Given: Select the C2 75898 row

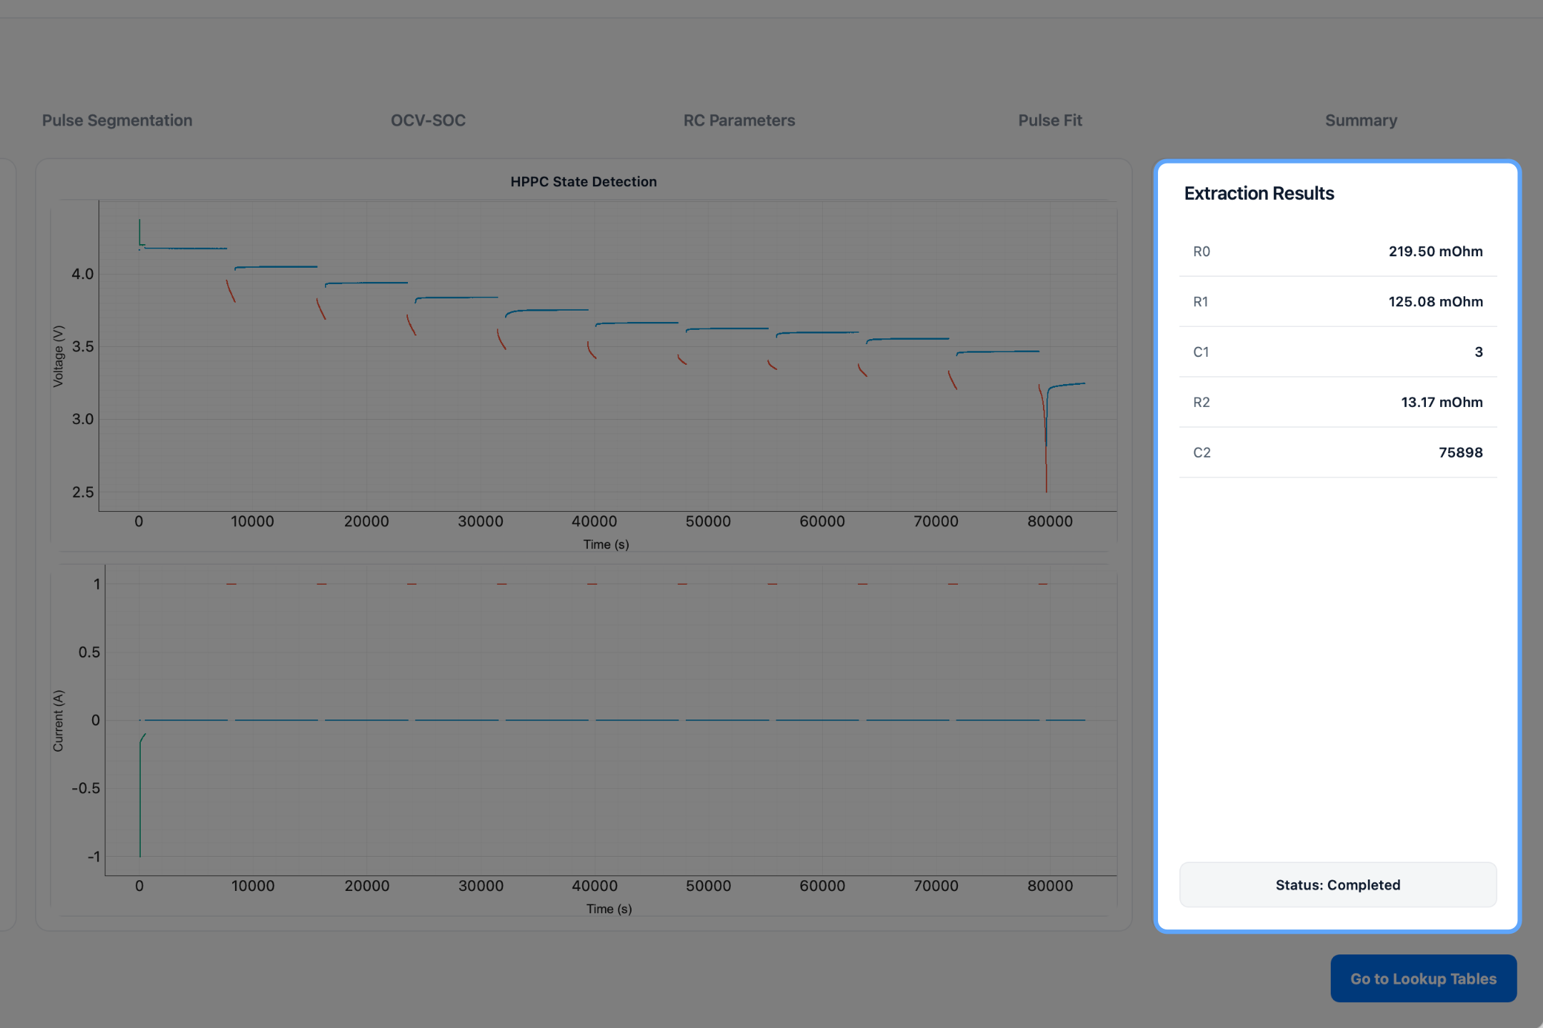Looking at the screenshot, I should pyautogui.click(x=1338, y=453).
